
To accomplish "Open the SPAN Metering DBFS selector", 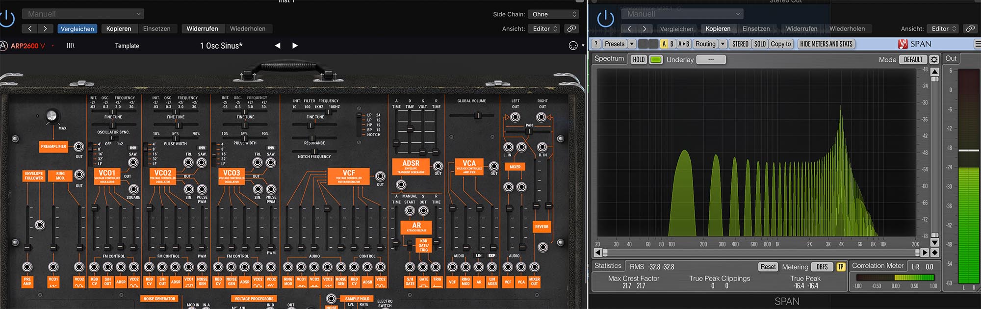I will [822, 267].
